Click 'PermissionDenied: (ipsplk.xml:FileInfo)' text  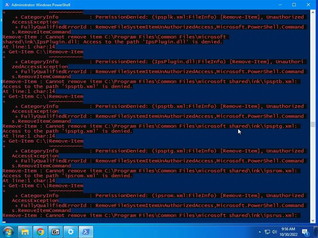(156, 17)
